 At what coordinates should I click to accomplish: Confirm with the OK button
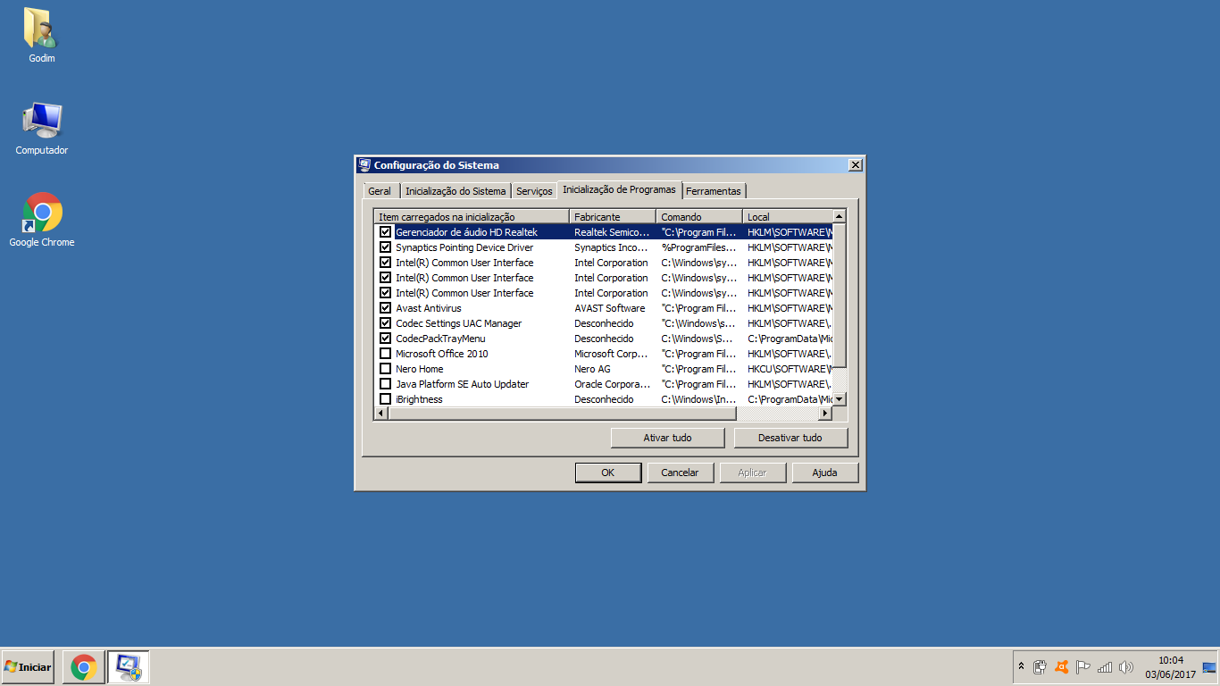point(608,473)
